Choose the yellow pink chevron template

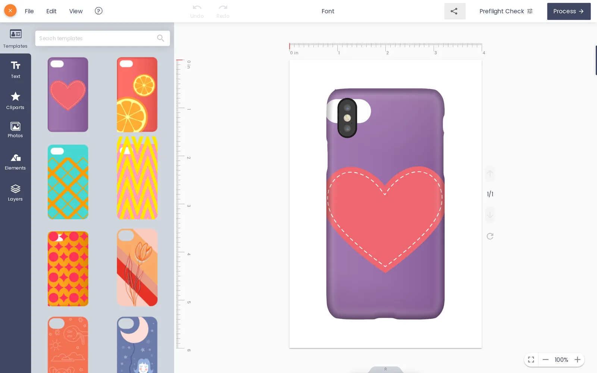(x=137, y=178)
